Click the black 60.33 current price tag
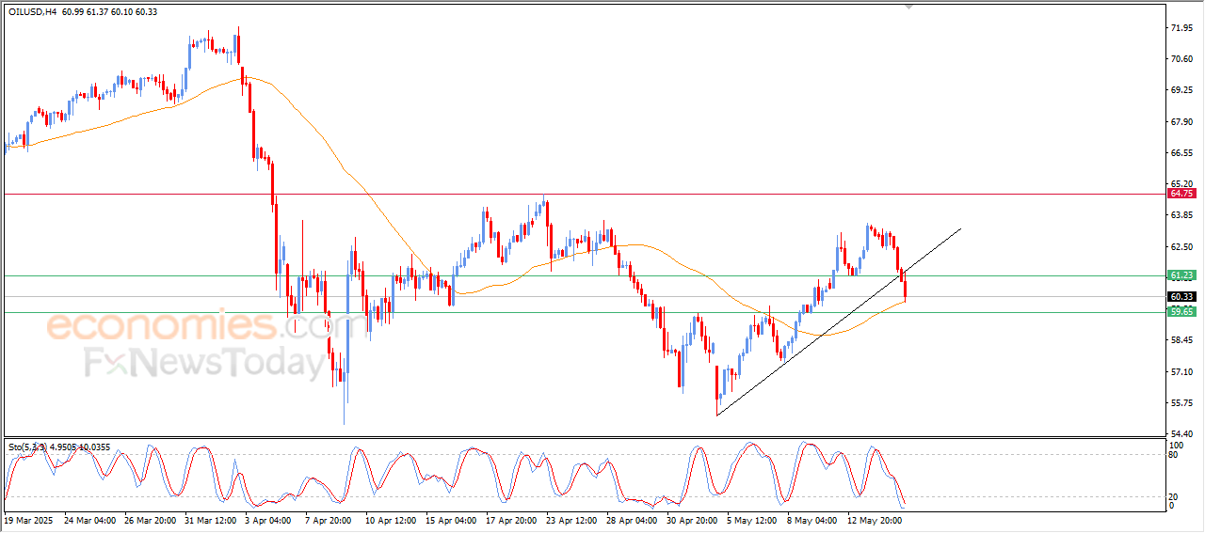Image resolution: width=1205 pixels, height=533 pixels. [1181, 296]
